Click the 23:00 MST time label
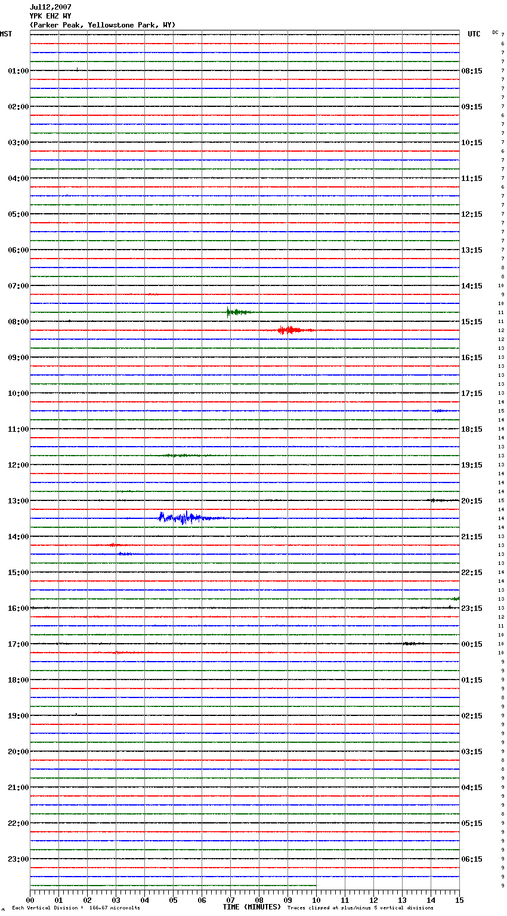Screen dimensions: 507x916 (18, 859)
